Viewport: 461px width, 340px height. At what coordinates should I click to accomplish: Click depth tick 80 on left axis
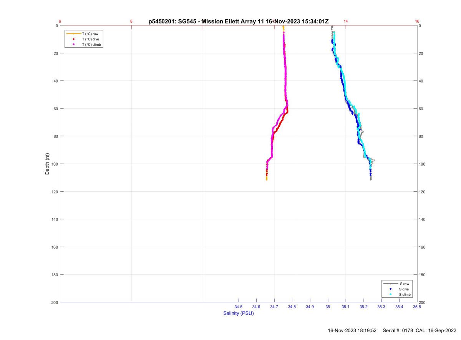55,136
